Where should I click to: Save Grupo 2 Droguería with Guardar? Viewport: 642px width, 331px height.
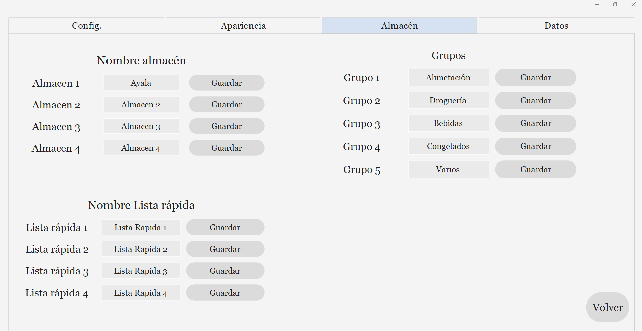click(x=536, y=100)
